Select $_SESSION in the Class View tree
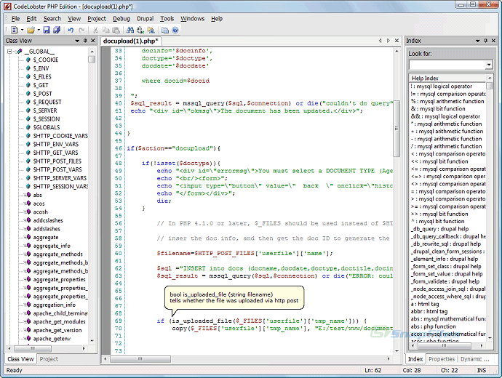This screenshot has width=502, height=378. [47, 118]
